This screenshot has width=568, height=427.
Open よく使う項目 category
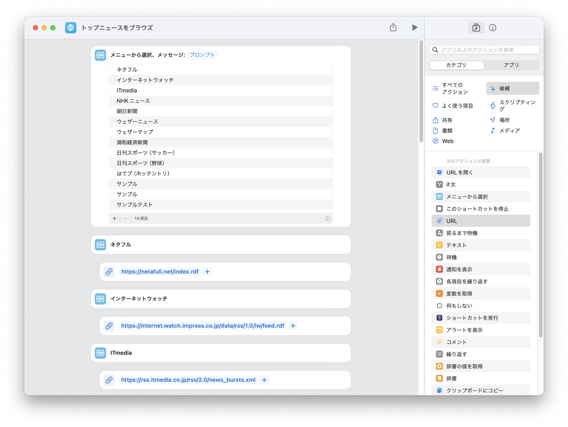point(456,106)
